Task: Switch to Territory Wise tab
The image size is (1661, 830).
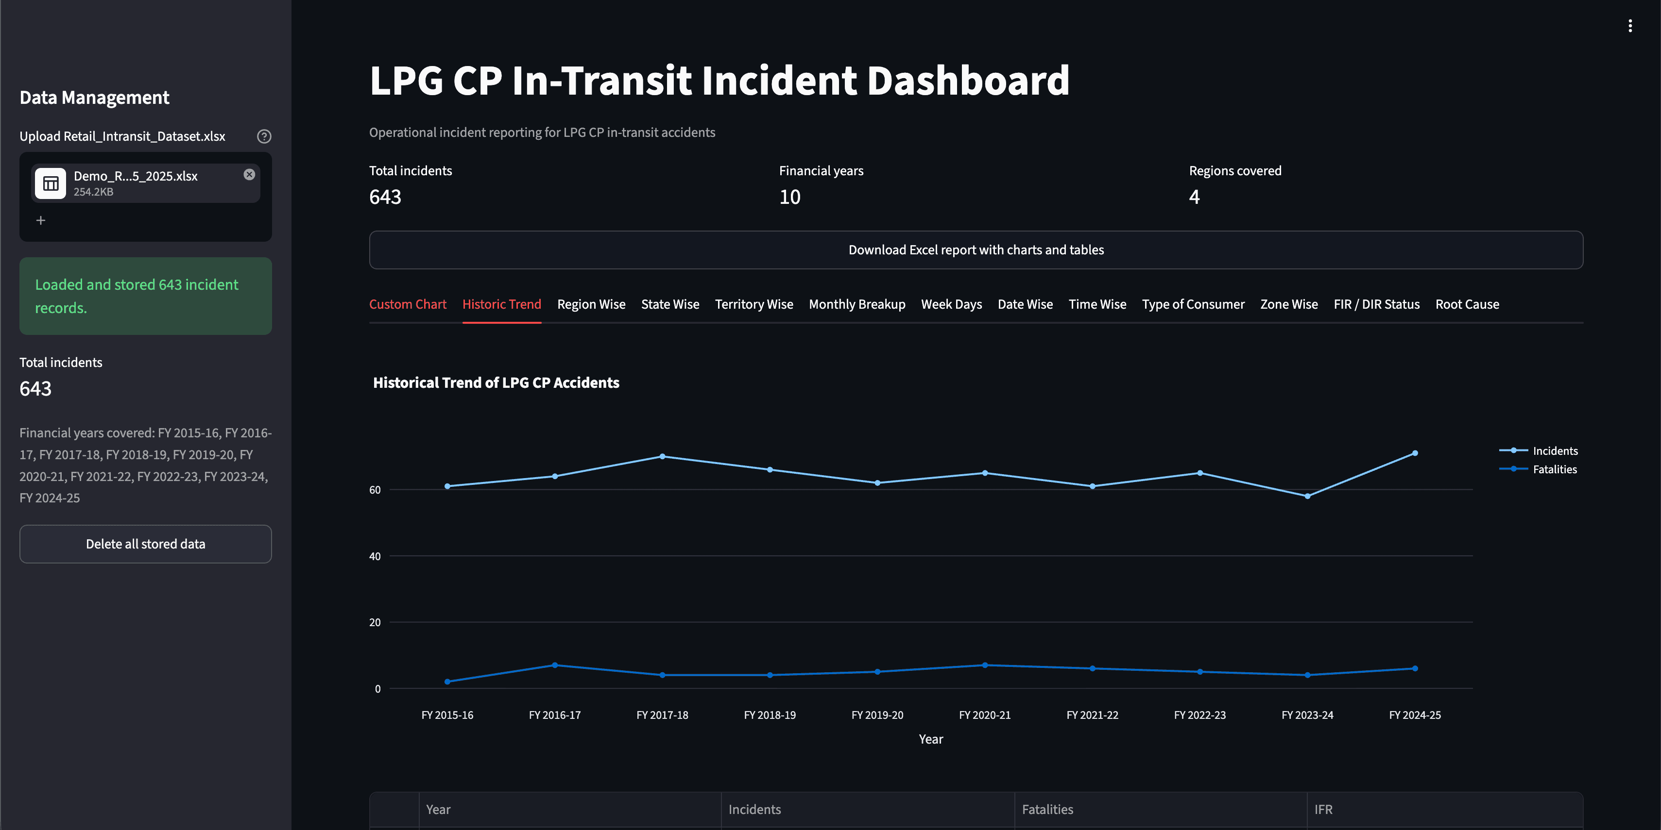Action: [754, 304]
